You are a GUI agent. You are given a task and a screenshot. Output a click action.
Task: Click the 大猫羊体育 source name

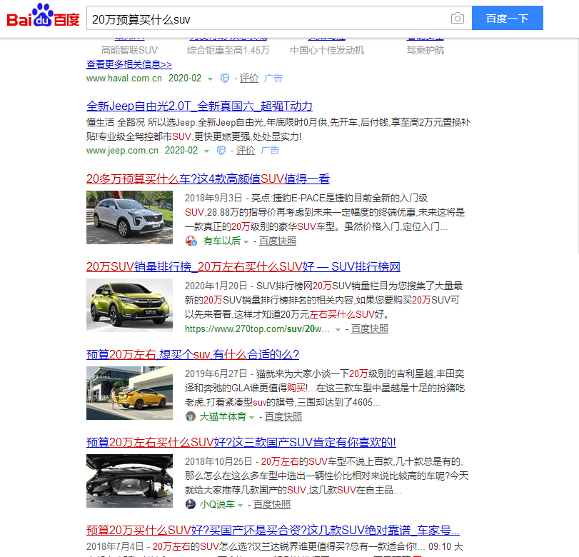click(x=223, y=416)
